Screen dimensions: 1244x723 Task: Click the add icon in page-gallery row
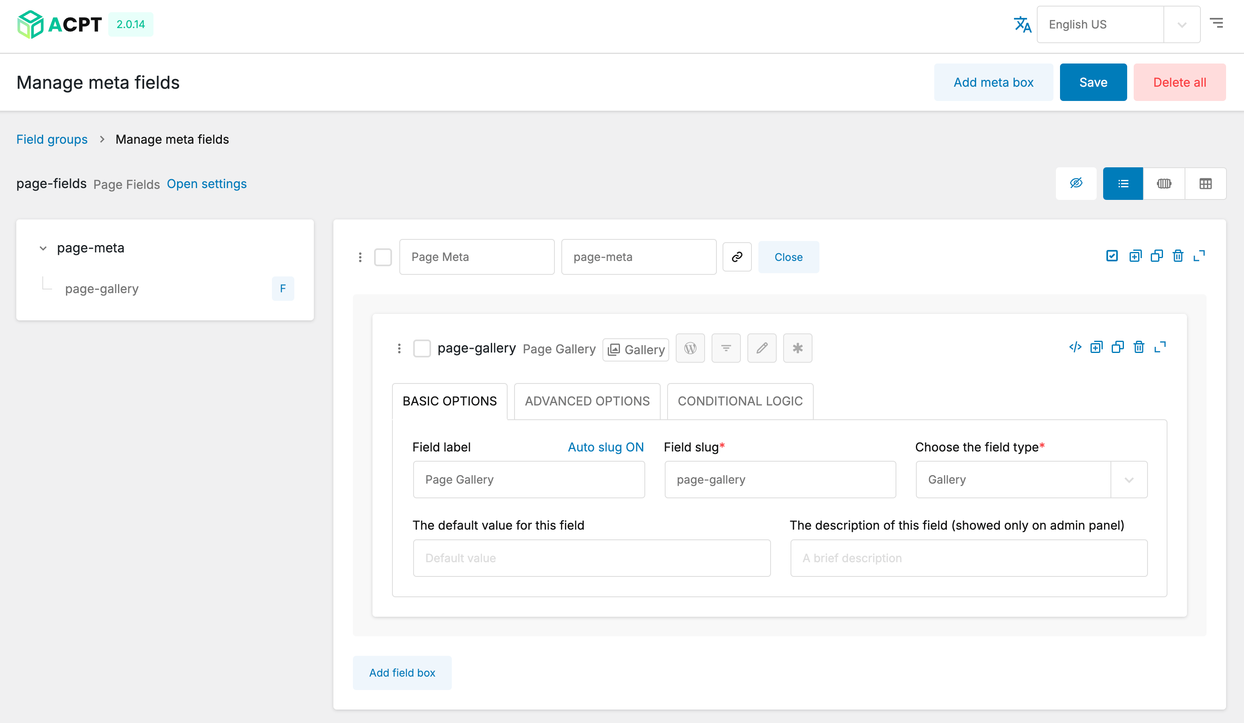tap(1096, 347)
